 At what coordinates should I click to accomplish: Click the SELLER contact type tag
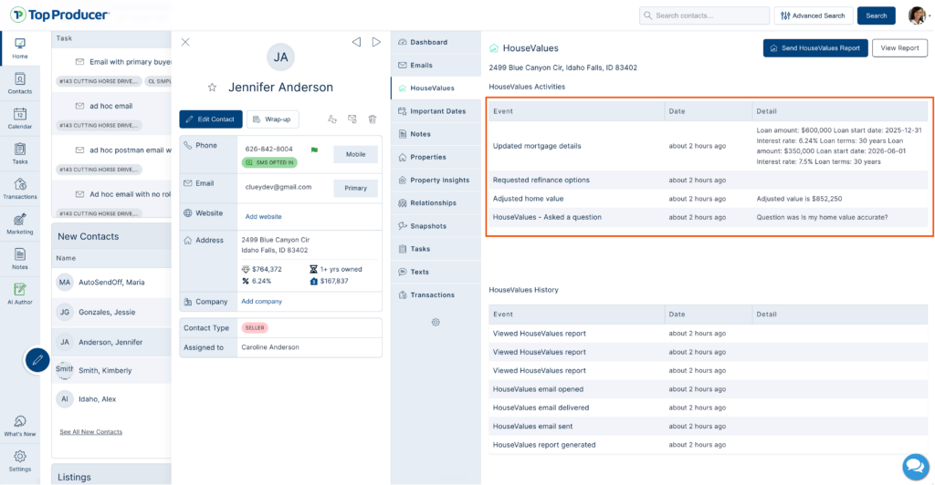255,328
